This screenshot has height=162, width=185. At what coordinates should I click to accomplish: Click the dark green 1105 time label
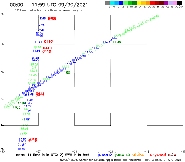tap(66, 73)
